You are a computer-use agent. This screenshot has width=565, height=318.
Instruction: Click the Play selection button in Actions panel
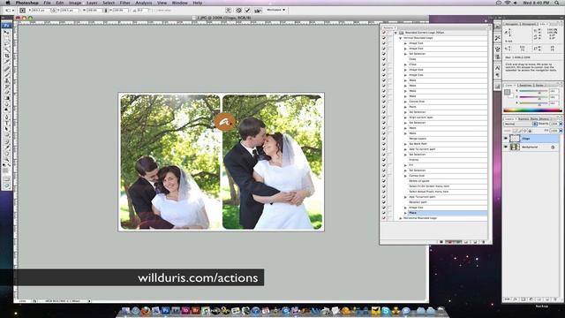tap(457, 242)
